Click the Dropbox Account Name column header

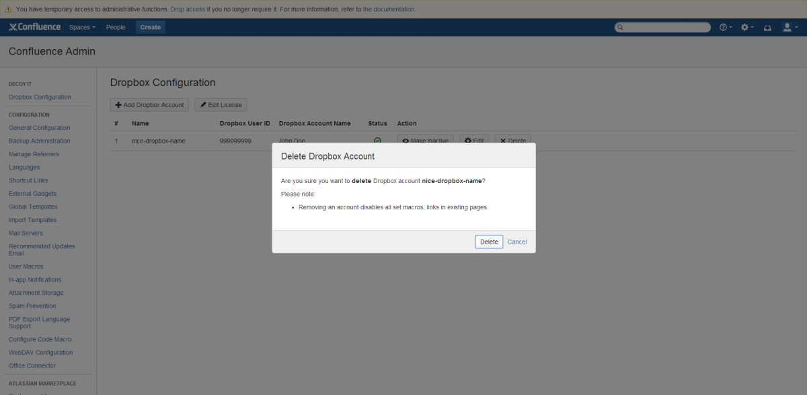pyautogui.click(x=315, y=124)
